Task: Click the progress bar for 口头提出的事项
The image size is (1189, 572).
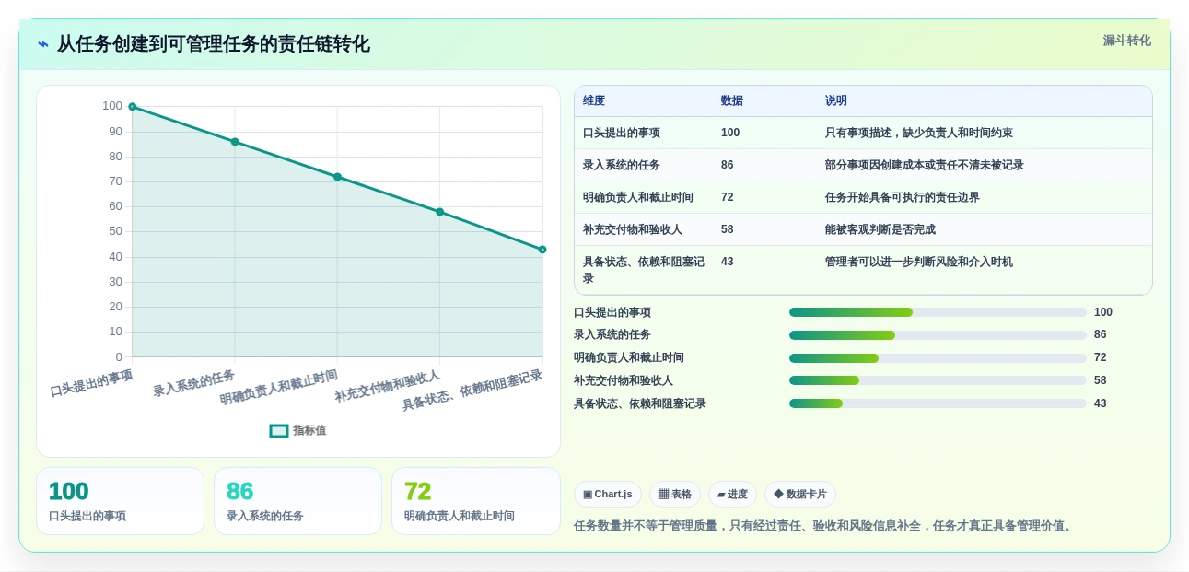Action: coord(938,312)
